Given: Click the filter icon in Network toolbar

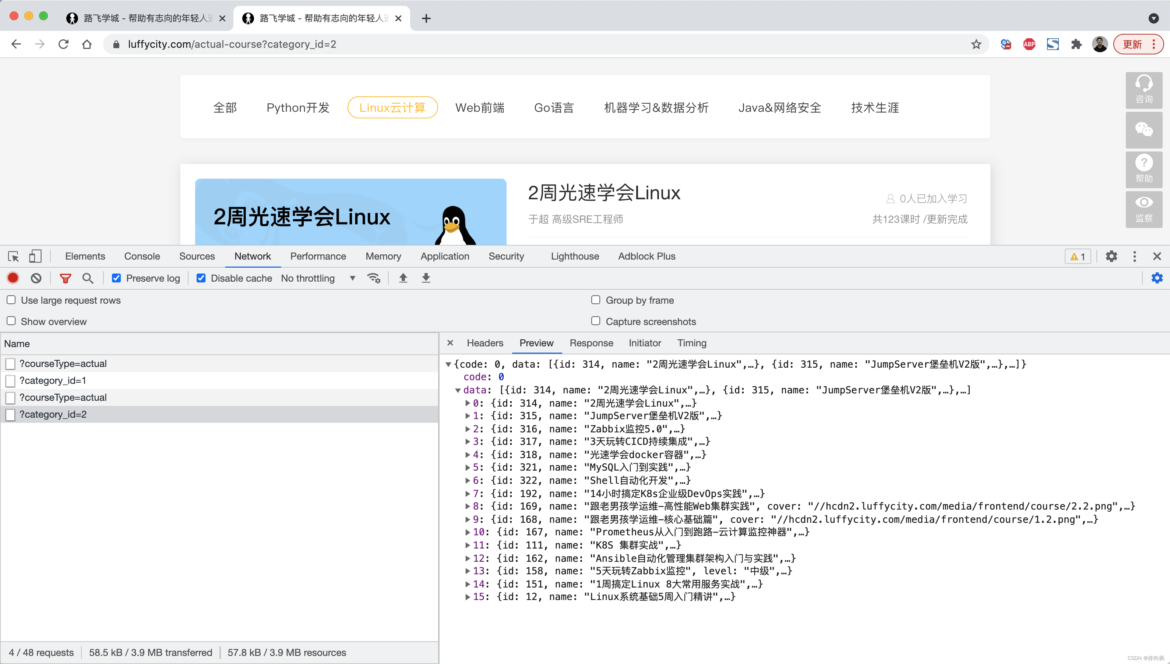Looking at the screenshot, I should click(x=66, y=279).
